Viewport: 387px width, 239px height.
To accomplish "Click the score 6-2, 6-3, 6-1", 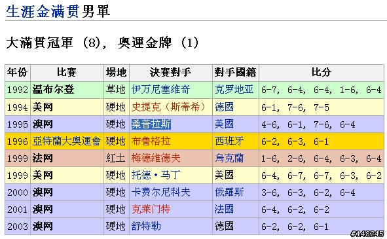I will (x=295, y=141).
